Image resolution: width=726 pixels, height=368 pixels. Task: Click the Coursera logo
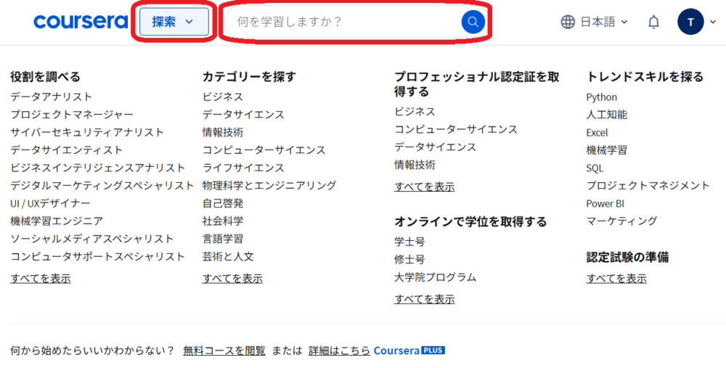[81, 21]
